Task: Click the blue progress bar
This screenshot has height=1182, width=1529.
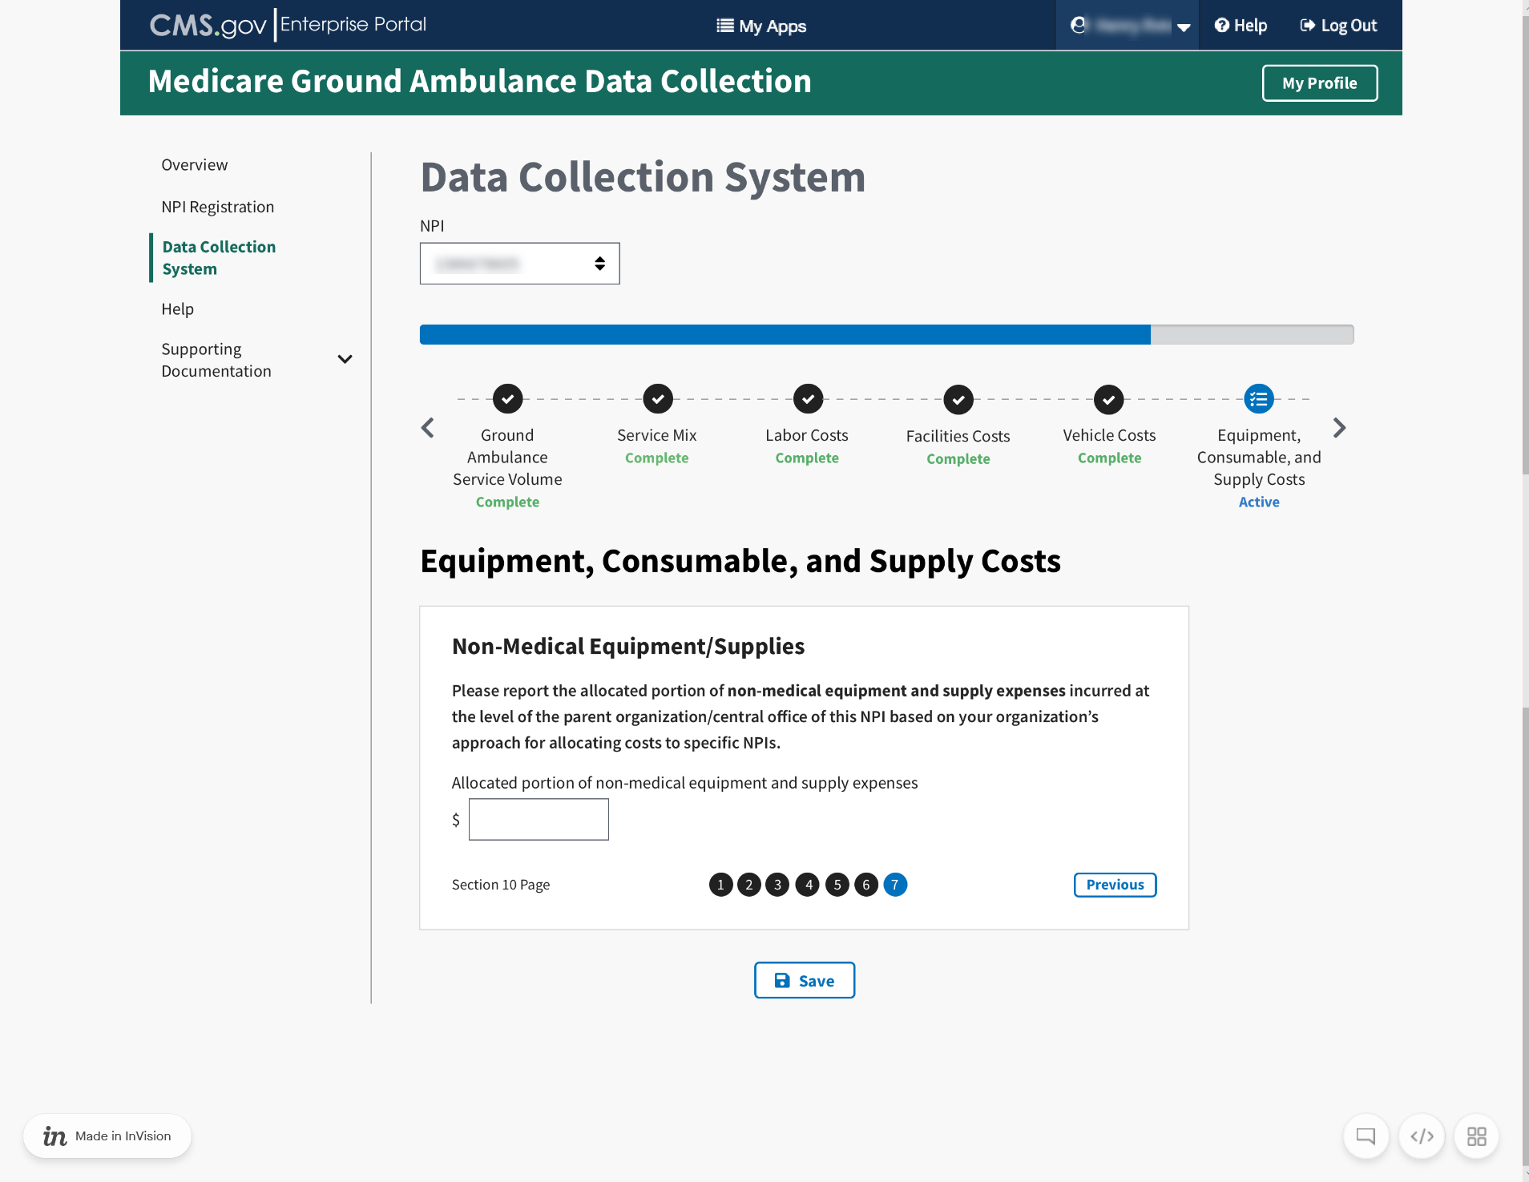Action: 785,334
